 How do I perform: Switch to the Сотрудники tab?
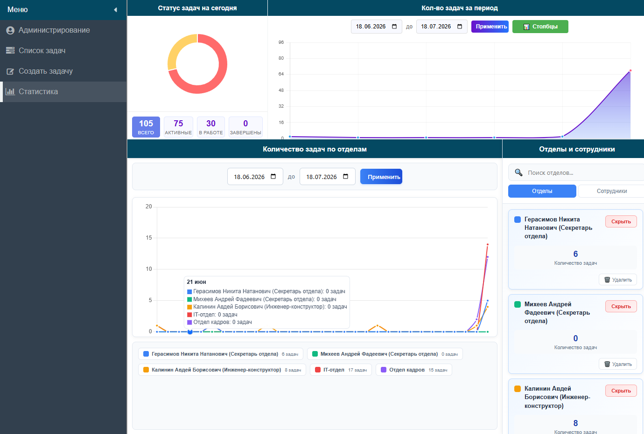coord(611,191)
